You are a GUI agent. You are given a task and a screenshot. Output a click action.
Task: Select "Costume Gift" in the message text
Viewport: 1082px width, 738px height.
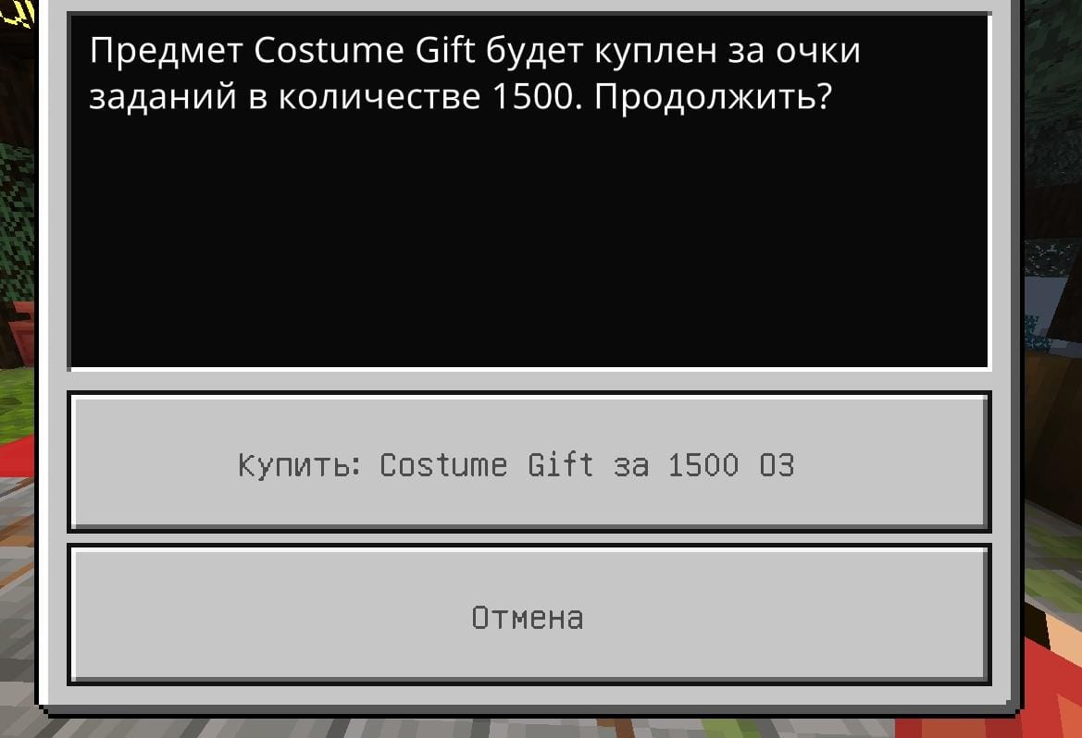[x=364, y=50]
